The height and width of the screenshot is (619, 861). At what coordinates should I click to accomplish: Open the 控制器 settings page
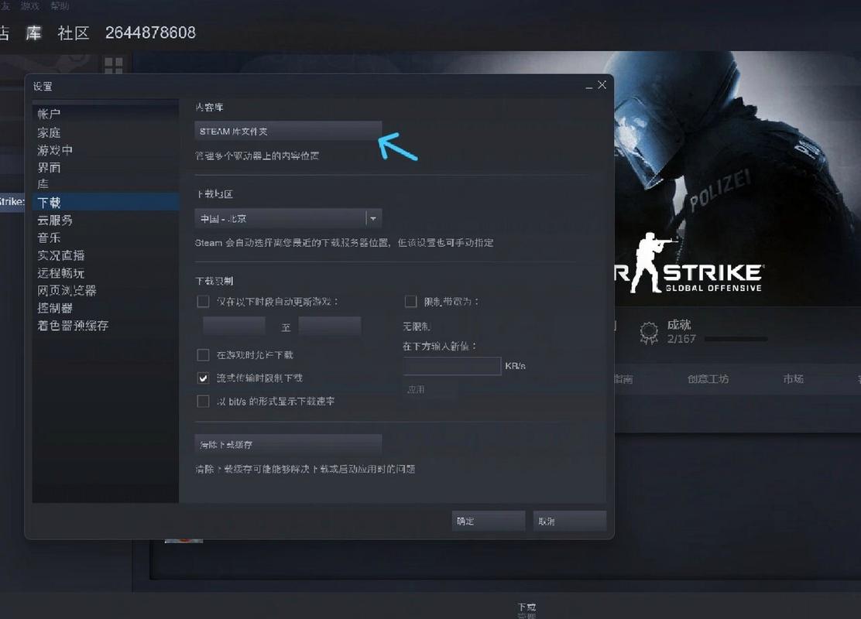pyautogui.click(x=55, y=308)
